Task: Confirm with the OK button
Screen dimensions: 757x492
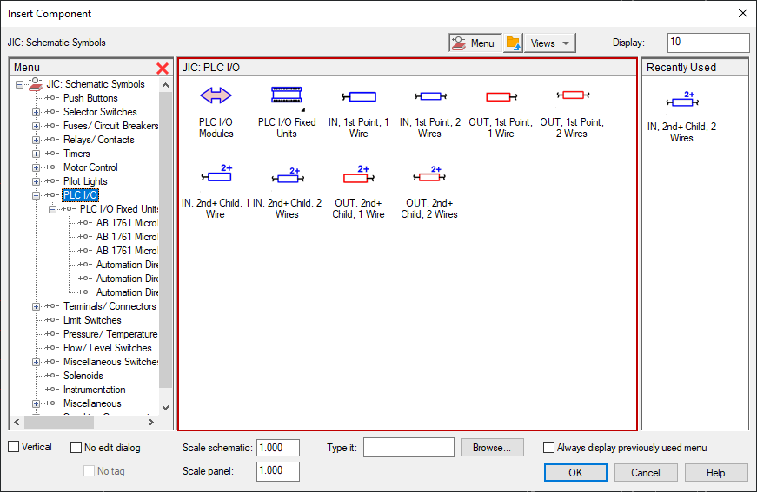Action: click(575, 473)
